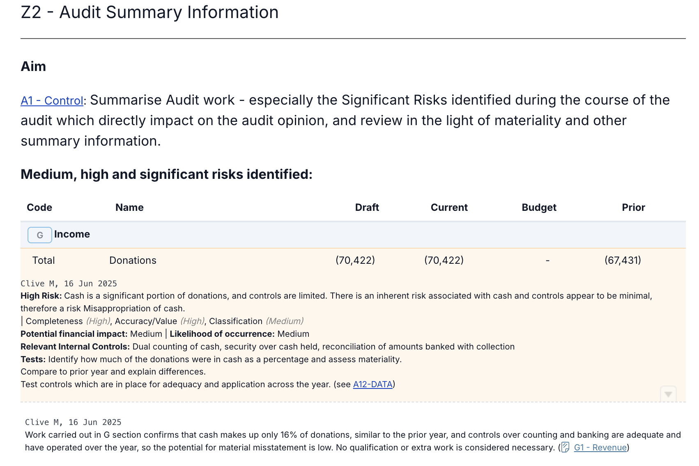Select the Donations row name
Screen dimensions: 699x466
[x=133, y=260]
